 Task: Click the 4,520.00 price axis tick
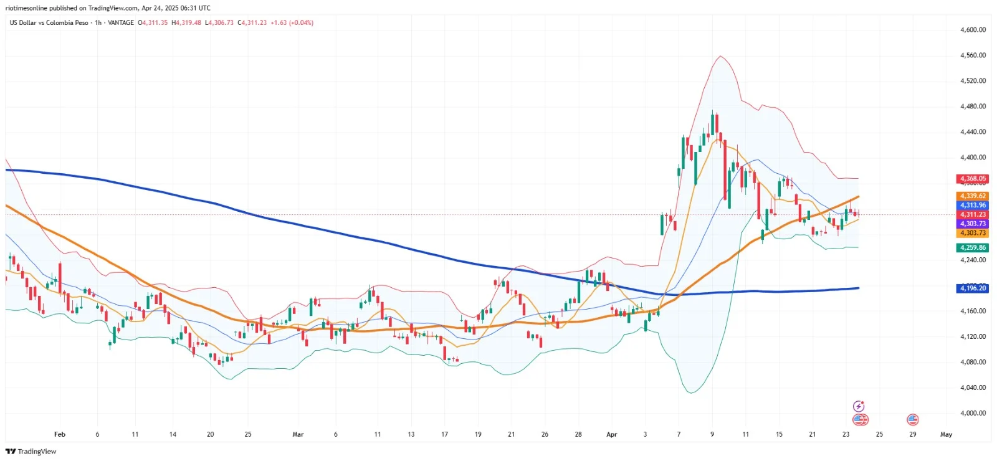tap(973, 81)
